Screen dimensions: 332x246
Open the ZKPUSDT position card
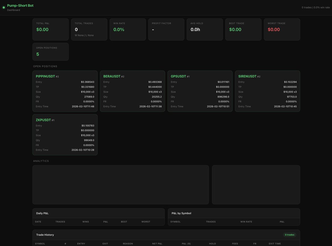[65, 135]
